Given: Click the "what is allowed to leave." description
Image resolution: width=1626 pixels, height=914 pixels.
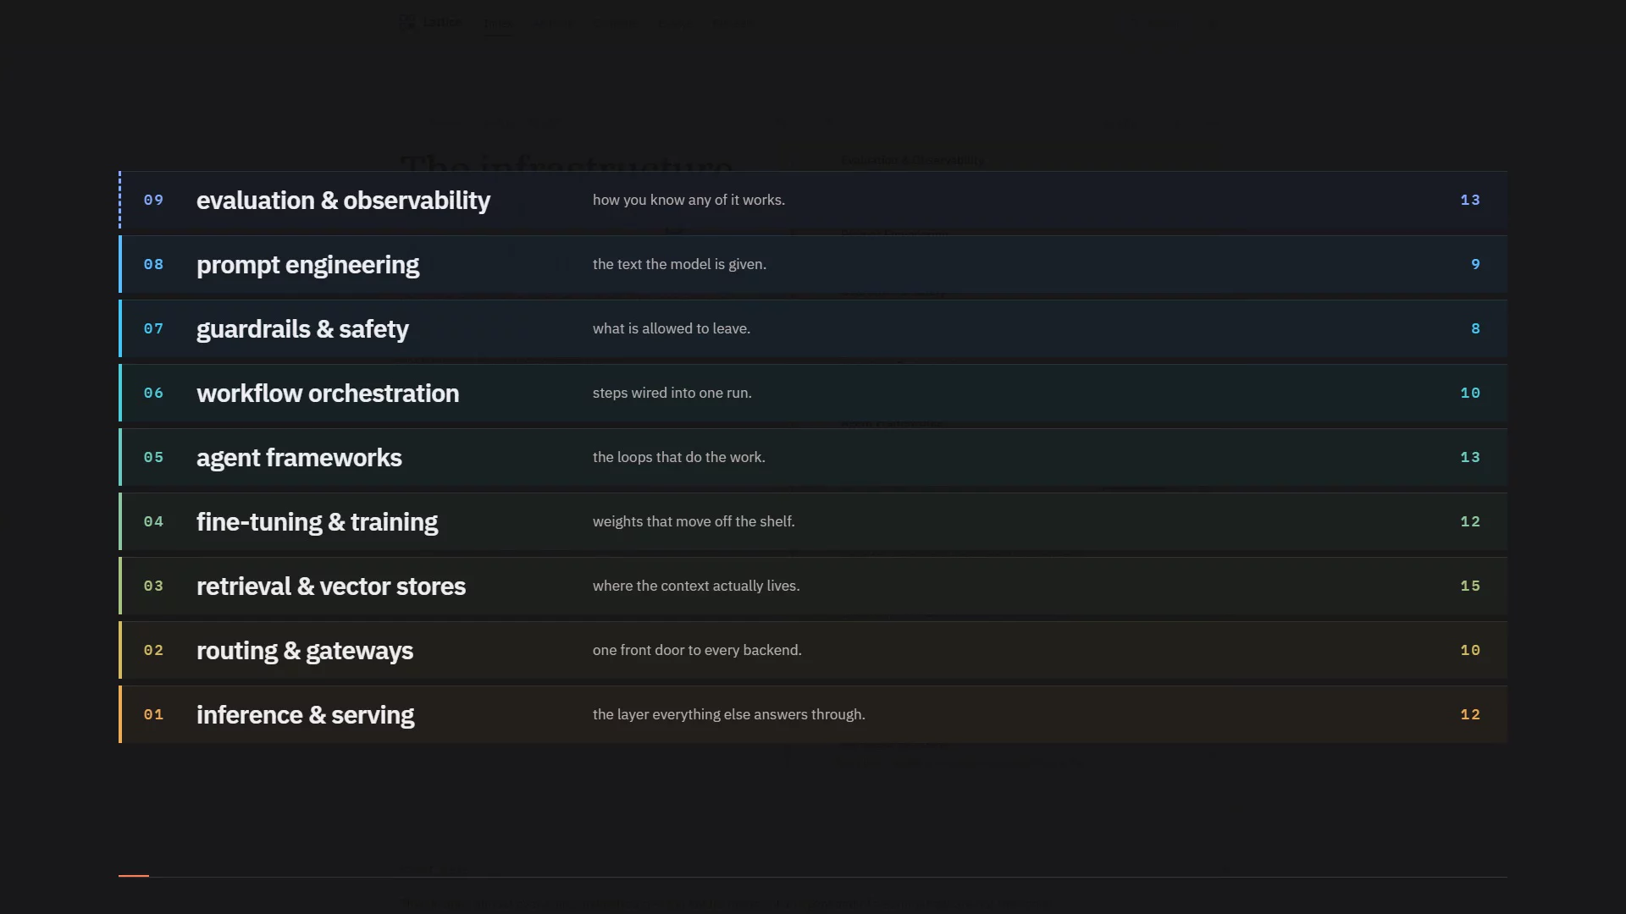Looking at the screenshot, I should [672, 328].
